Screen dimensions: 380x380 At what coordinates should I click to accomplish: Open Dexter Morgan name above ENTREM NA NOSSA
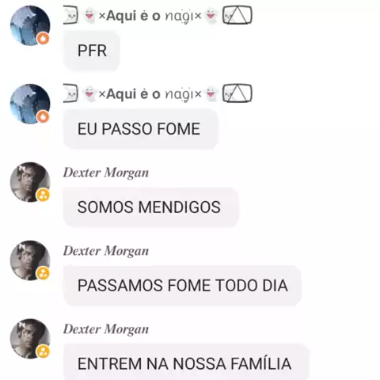click(x=106, y=329)
